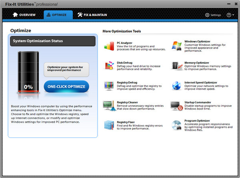240x178 pixels.
Task: Click the Windows Optimizer icon
Action: [x=177, y=46]
